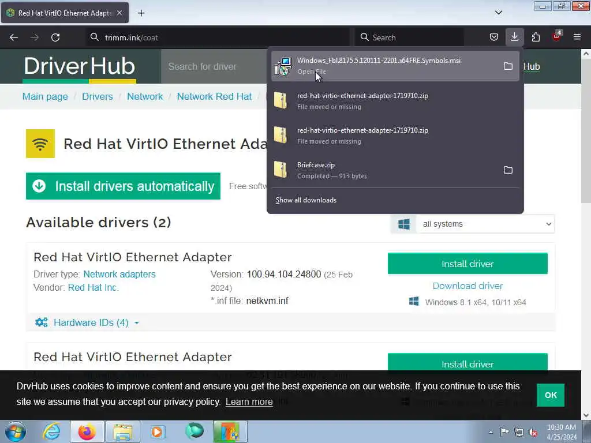591x443 pixels.
Task: Click the Download driver link
Action: (x=467, y=286)
